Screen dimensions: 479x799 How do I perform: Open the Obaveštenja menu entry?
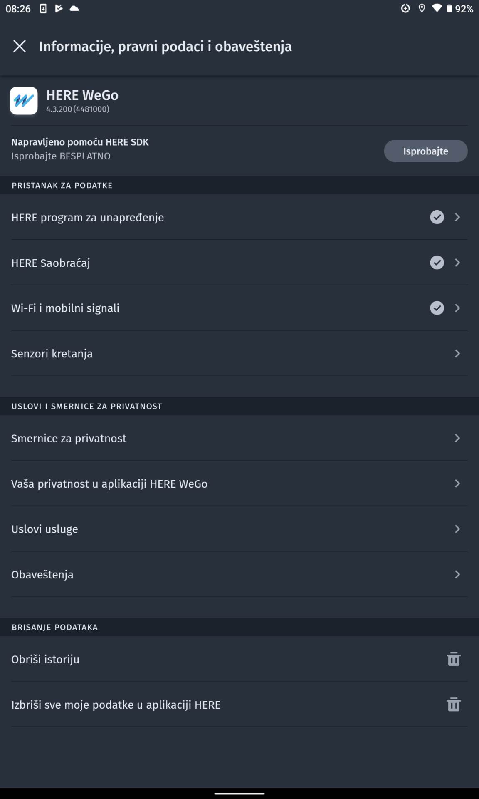[42, 574]
